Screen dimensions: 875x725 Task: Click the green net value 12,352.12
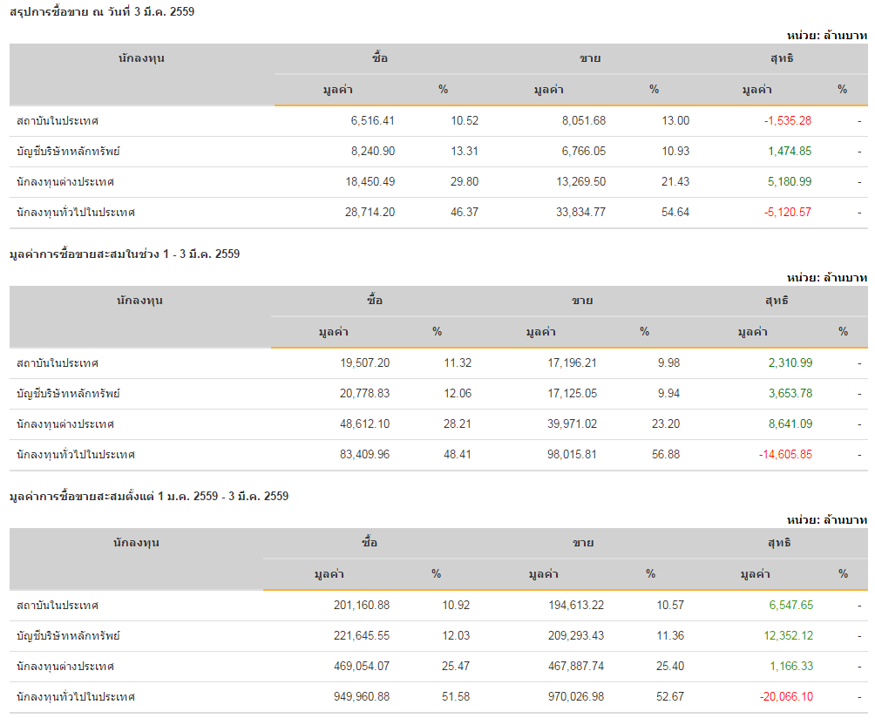788,635
